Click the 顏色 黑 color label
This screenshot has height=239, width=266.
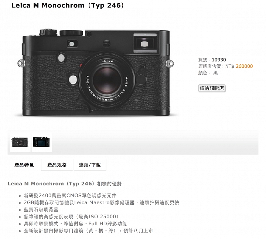pos(208,73)
